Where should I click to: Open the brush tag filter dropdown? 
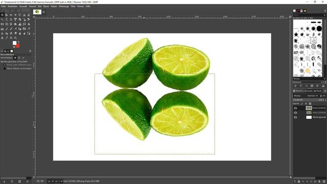[x=324, y=15]
